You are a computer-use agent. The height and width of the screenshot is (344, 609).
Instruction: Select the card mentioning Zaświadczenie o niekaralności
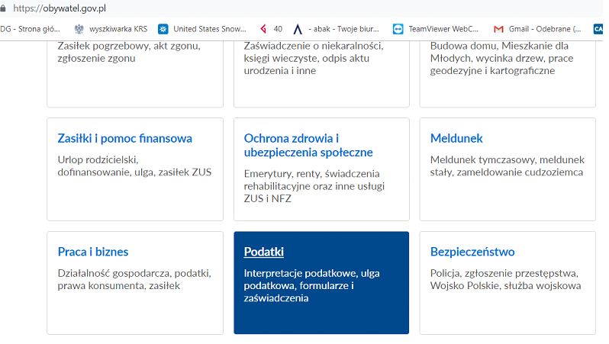point(321,74)
